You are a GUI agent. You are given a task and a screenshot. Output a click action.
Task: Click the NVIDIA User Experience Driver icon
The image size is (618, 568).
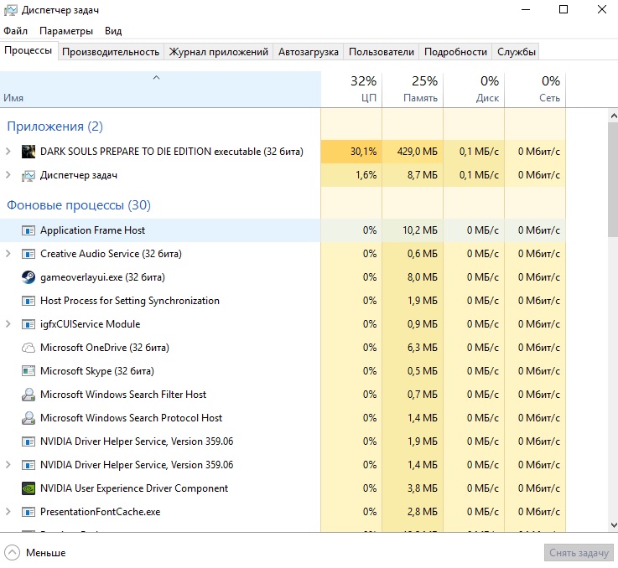coord(28,488)
